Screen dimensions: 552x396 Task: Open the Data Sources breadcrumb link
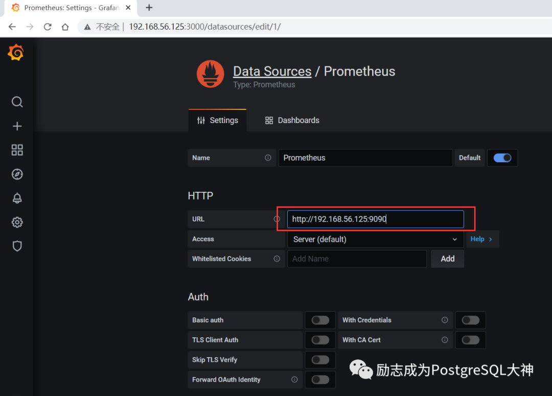[272, 71]
